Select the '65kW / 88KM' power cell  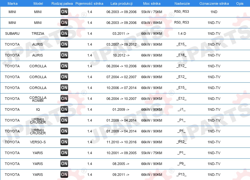pyautogui.click(x=152, y=23)
